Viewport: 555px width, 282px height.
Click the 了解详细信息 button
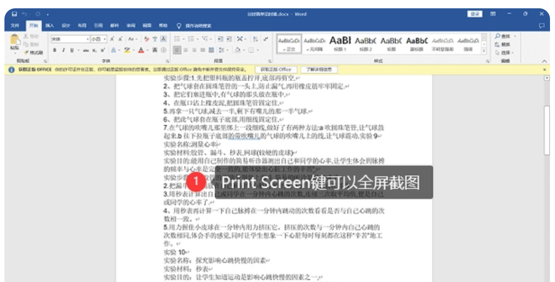[x=319, y=69]
